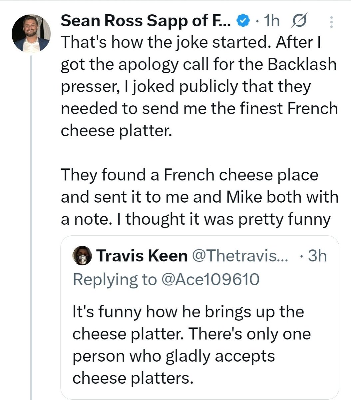Screen dimensions: 351x400
Task: Open the three-dot more options menu
Action: [331, 22]
